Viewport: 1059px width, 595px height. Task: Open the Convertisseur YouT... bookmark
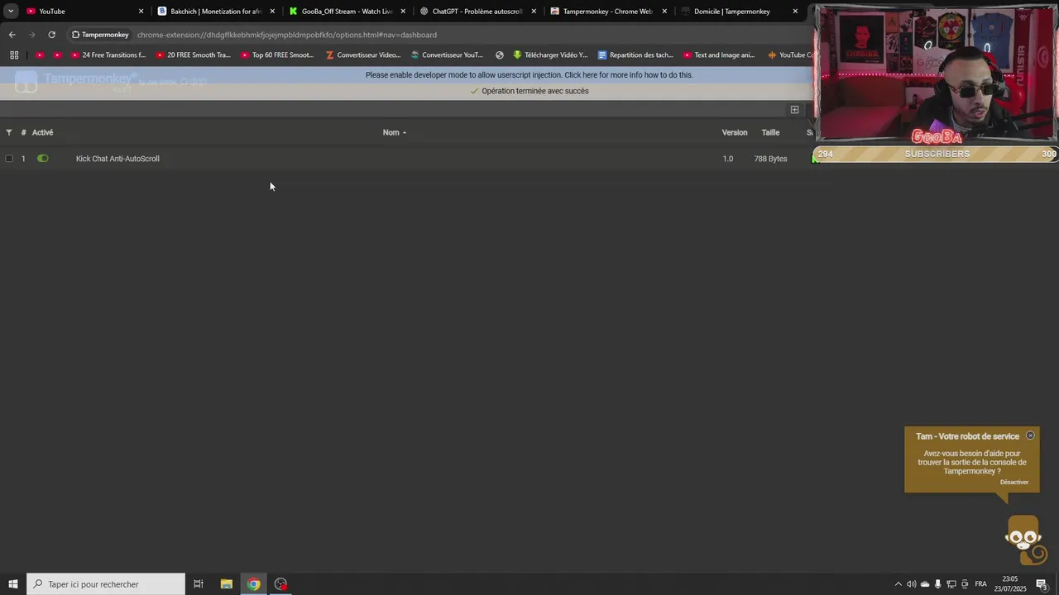(x=448, y=55)
